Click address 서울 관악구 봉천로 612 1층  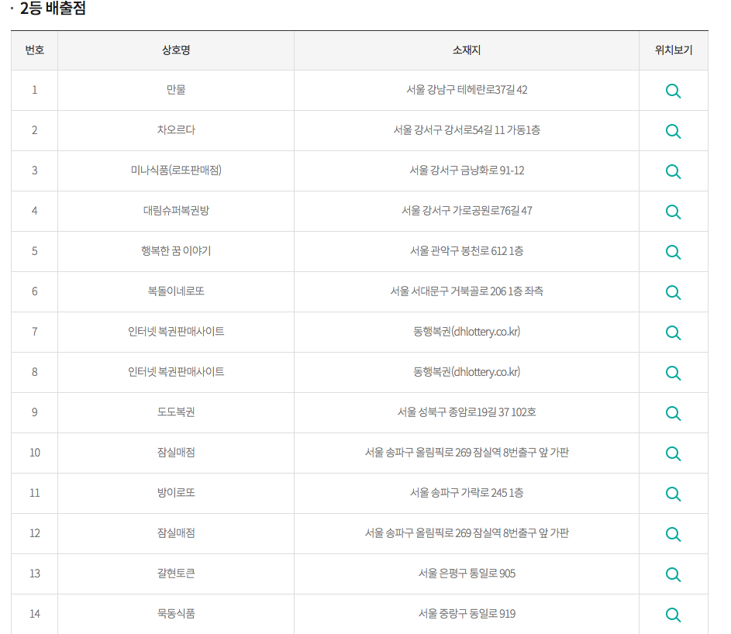tap(467, 251)
